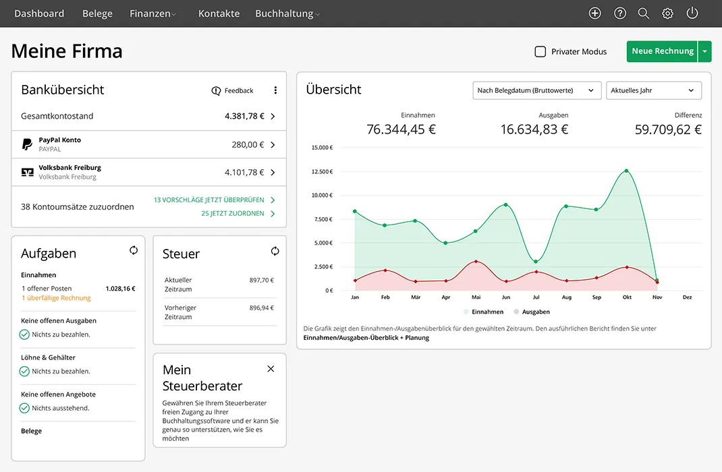Refresh the Steuer panel

(x=275, y=252)
